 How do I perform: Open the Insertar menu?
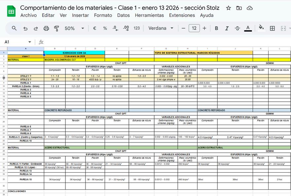(80, 15)
